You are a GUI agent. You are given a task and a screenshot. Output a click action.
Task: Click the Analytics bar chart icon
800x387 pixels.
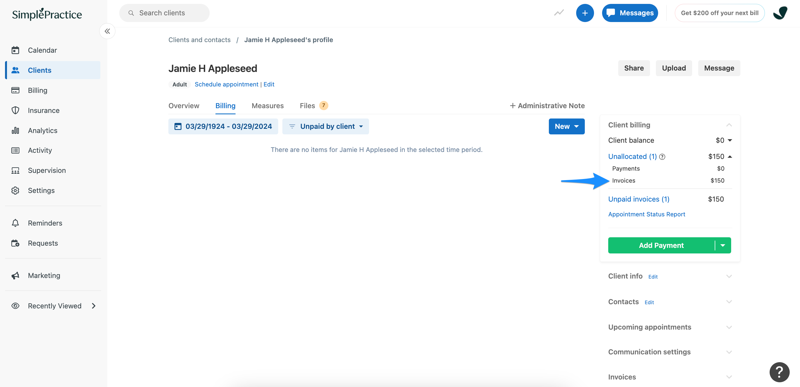click(15, 130)
